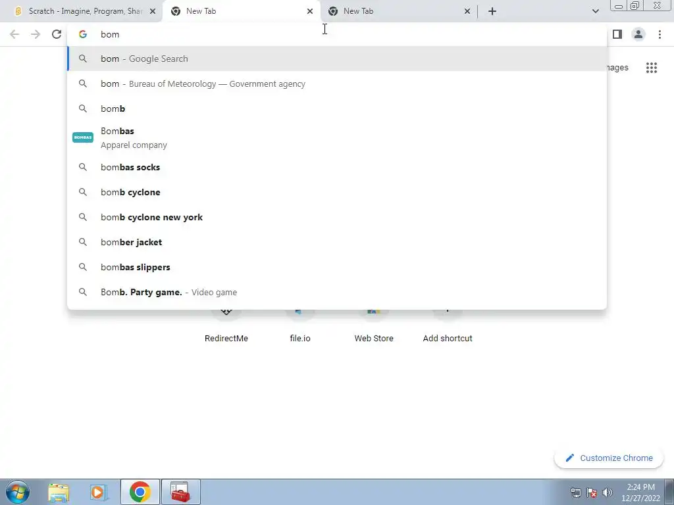
Task: Open the Action Center flag icon
Action: pyautogui.click(x=592, y=493)
